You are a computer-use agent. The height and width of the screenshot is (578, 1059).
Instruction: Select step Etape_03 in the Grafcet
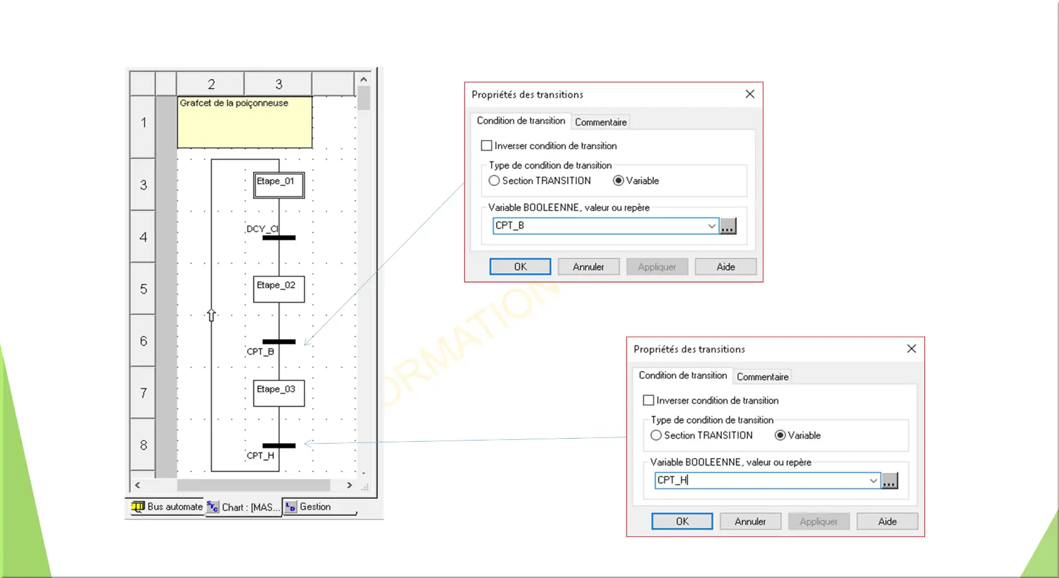click(279, 393)
